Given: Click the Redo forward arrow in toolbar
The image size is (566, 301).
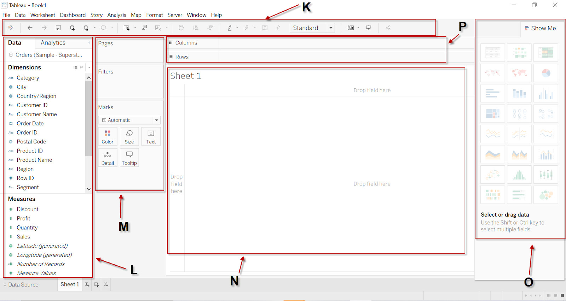Looking at the screenshot, I should pos(44,28).
